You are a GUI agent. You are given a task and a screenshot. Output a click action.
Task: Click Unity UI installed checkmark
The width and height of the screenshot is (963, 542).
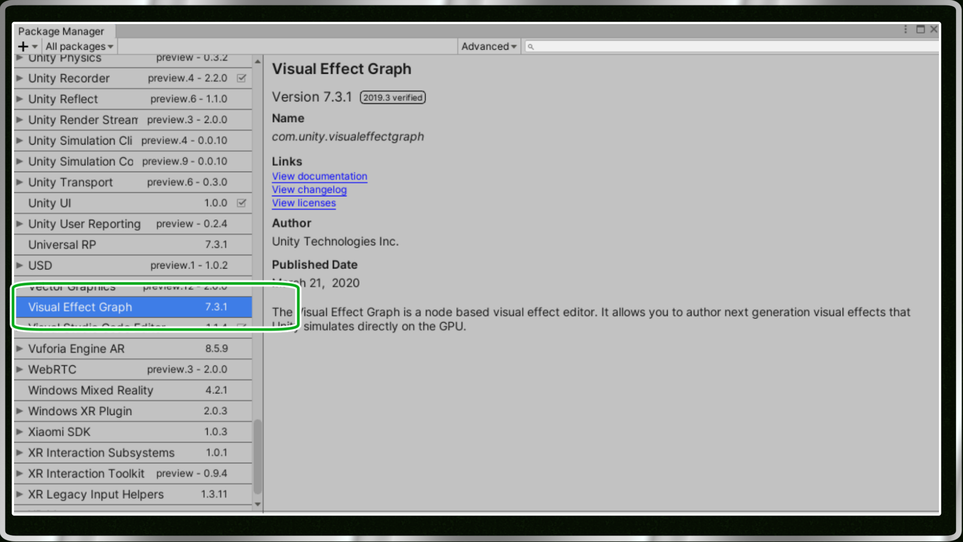pos(241,203)
